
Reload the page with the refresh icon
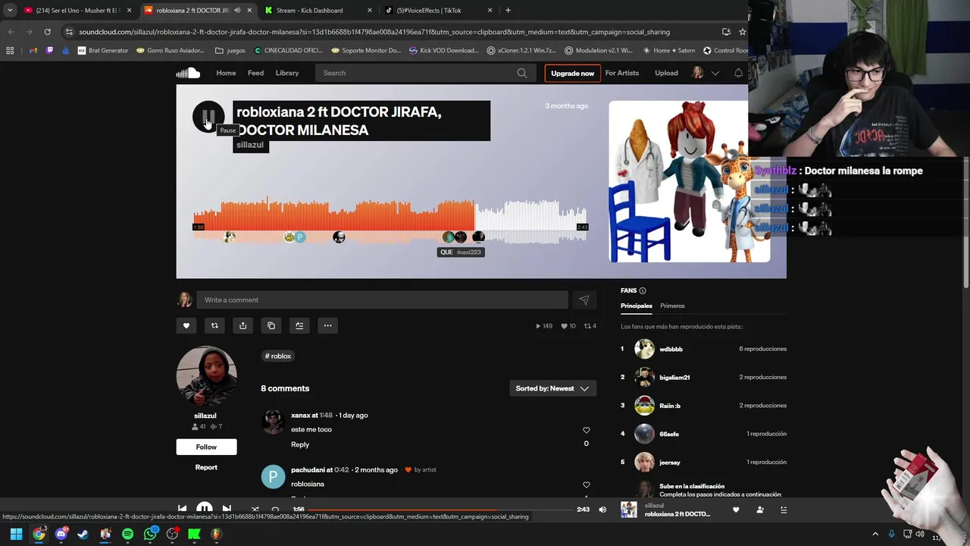click(47, 32)
